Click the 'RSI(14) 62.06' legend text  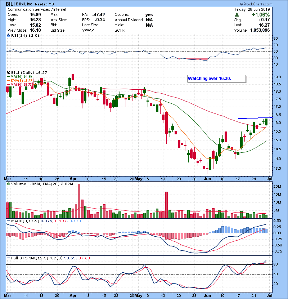[25, 35]
